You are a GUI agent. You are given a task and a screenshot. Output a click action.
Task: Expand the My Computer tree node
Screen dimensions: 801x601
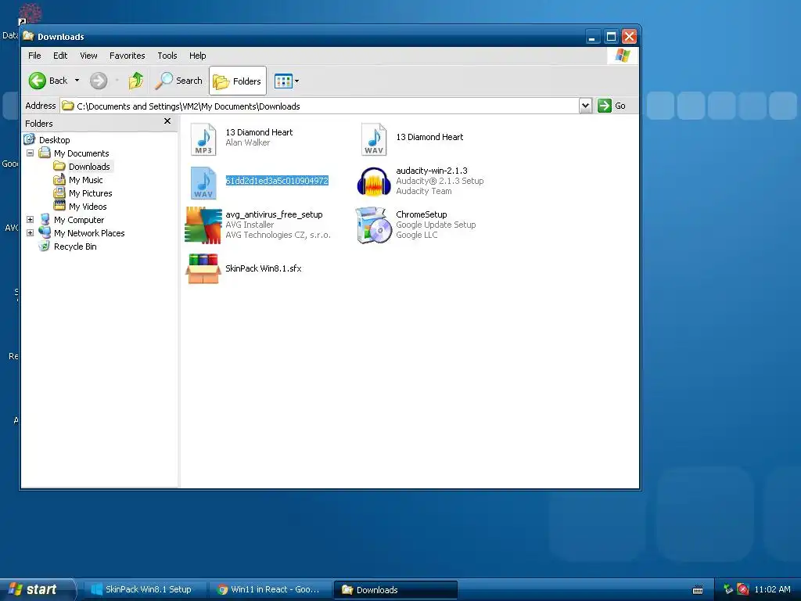[31, 219]
